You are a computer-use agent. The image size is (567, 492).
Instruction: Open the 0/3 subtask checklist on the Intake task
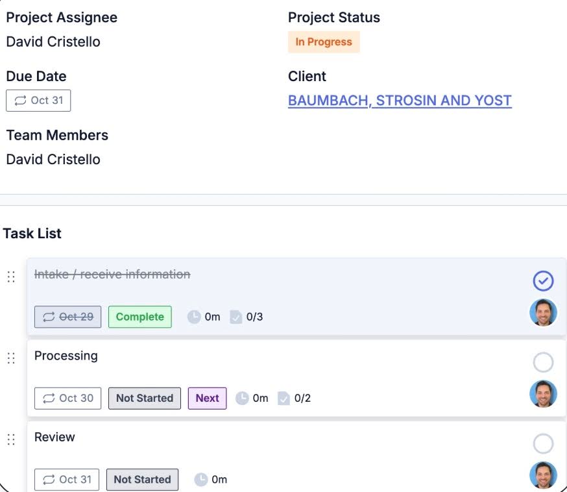(235, 317)
